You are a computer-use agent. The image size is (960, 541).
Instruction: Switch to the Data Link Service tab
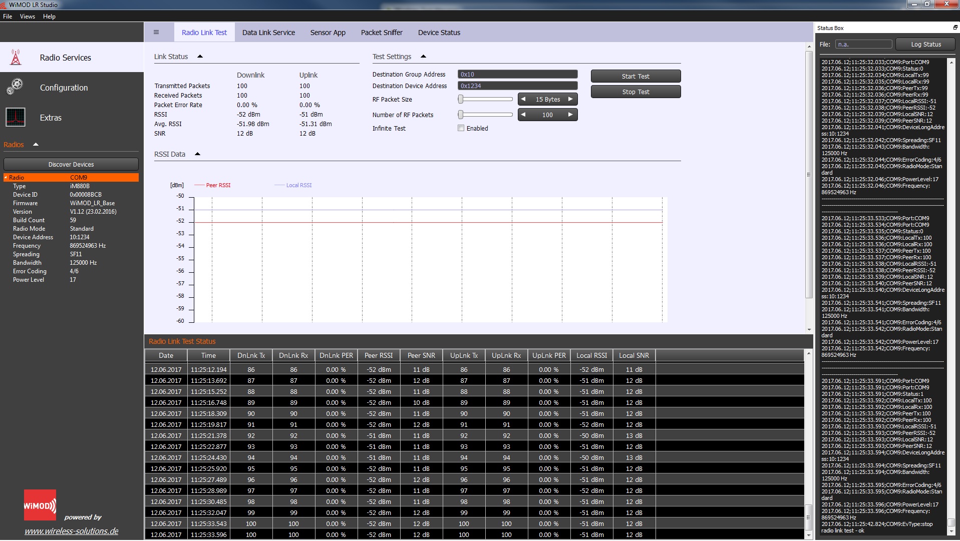268,33
